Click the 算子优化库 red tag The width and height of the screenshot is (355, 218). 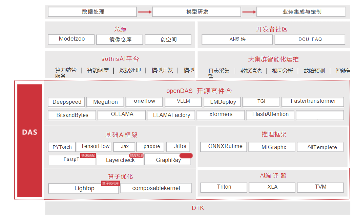(110, 183)
